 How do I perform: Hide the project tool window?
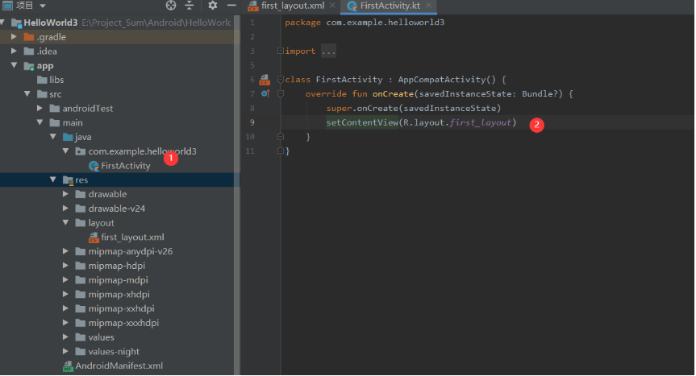[231, 6]
